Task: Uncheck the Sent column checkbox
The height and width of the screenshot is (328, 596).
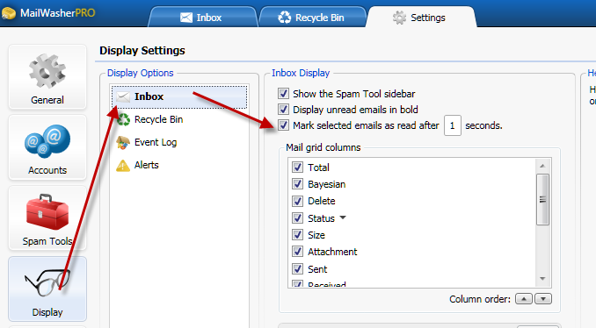Action: (x=298, y=269)
